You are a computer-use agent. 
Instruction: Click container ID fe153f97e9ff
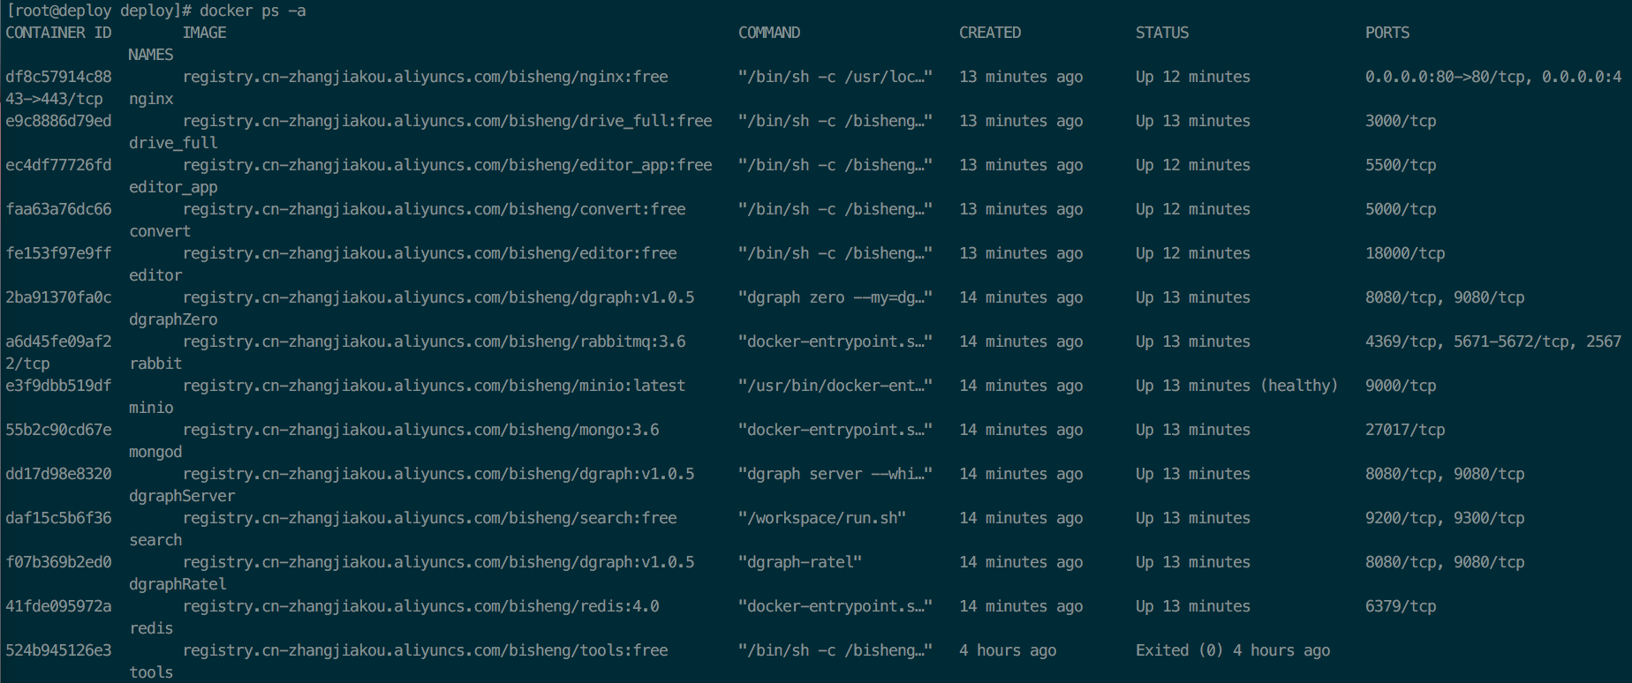click(x=58, y=253)
